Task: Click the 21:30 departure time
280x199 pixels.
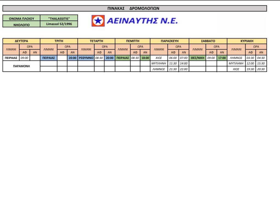Action: [173, 69]
